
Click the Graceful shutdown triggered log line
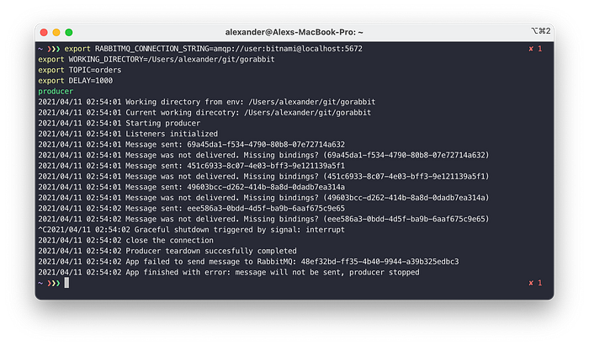191,230
